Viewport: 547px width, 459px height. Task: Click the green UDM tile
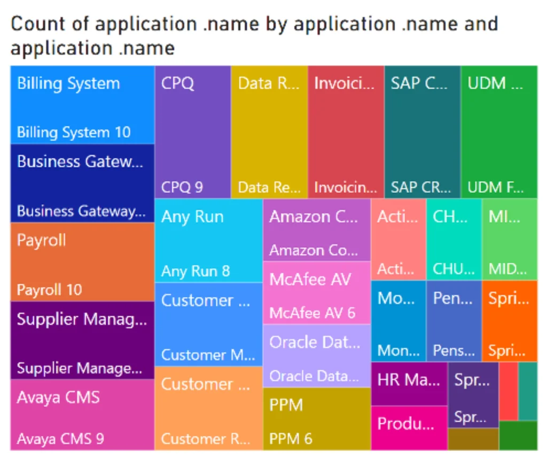click(x=499, y=132)
